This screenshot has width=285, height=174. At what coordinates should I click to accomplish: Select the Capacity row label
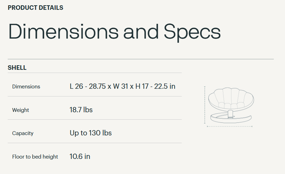[x=23, y=133]
